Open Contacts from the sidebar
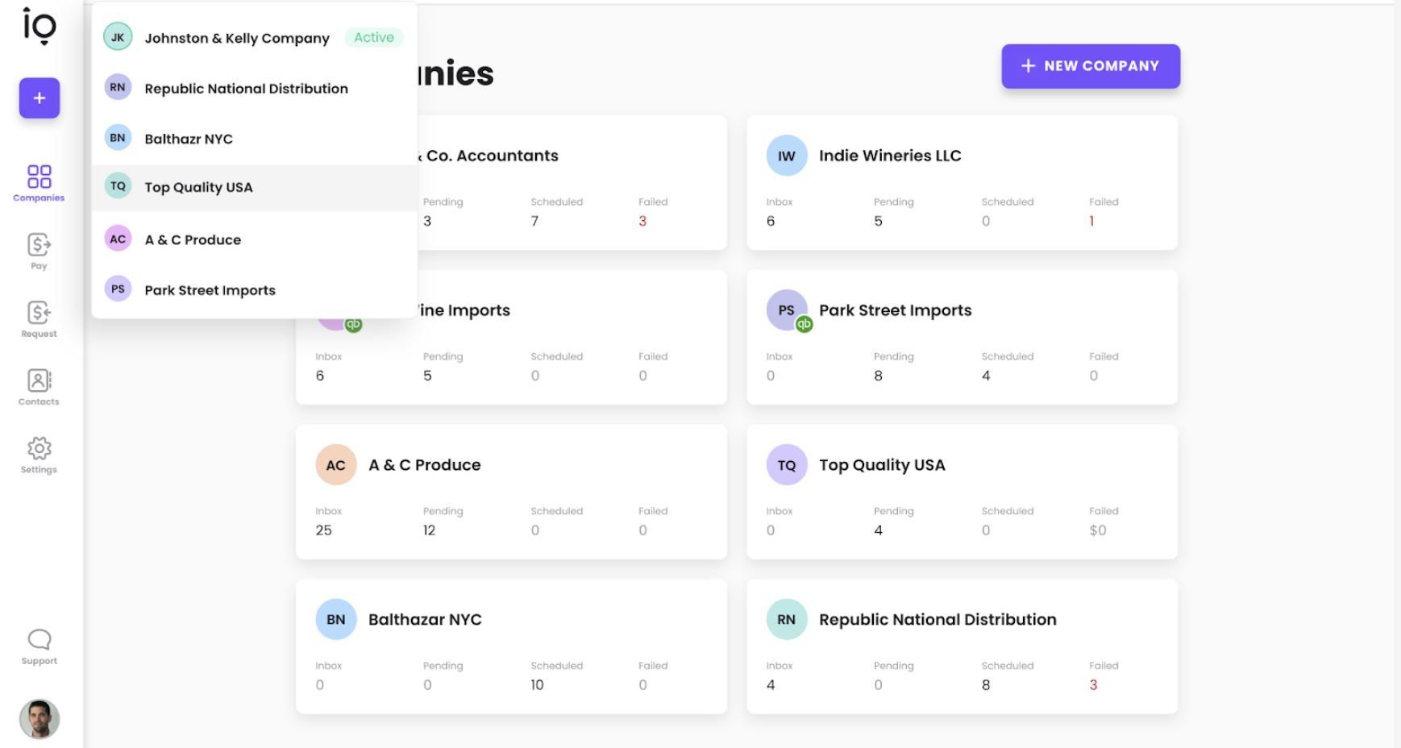 pyautogui.click(x=38, y=387)
